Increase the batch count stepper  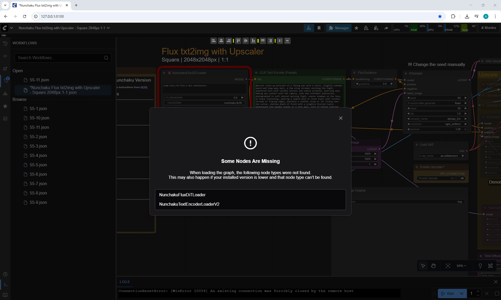pos(478,291)
